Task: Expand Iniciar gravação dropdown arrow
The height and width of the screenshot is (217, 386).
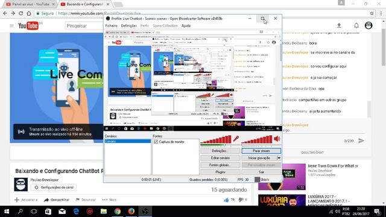Action: coord(279,158)
